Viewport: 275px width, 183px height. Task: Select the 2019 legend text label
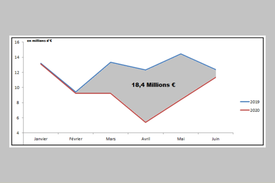click(x=255, y=102)
